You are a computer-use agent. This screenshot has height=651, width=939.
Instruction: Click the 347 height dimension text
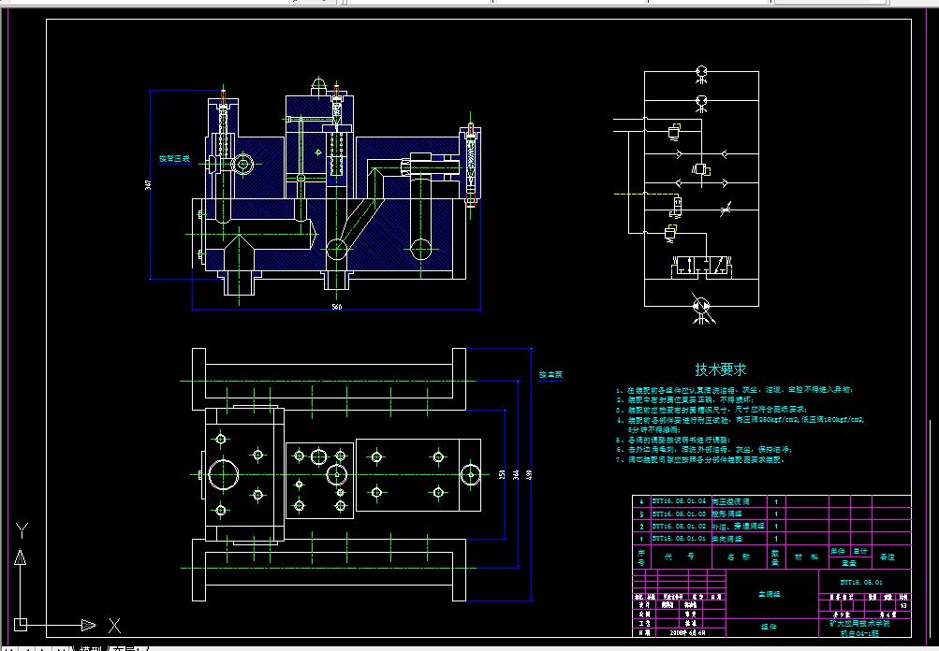coord(148,185)
